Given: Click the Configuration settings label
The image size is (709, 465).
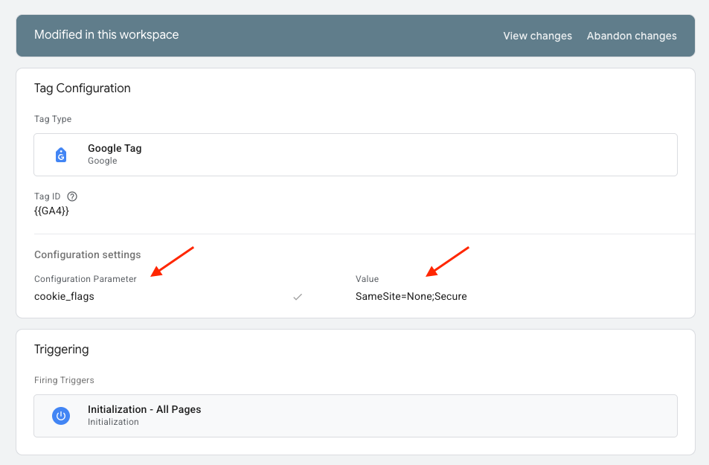Looking at the screenshot, I should 88,254.
